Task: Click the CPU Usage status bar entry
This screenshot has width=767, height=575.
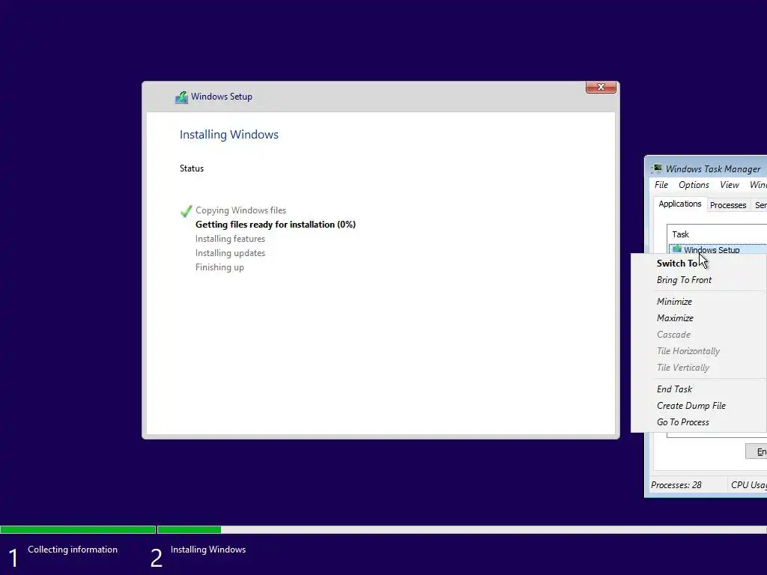Action: click(x=748, y=485)
